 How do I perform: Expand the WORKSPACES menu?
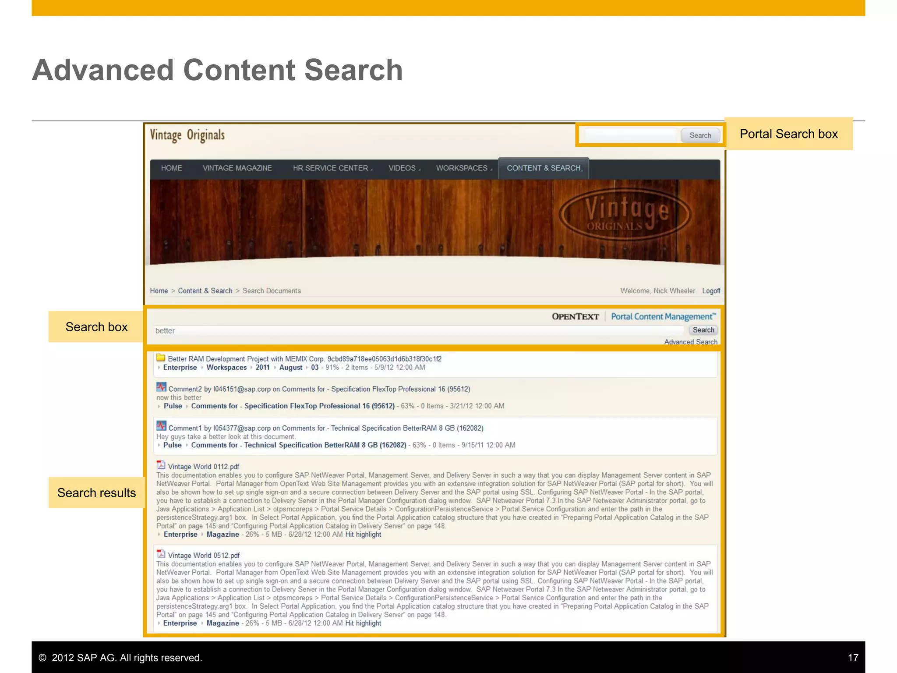(464, 168)
